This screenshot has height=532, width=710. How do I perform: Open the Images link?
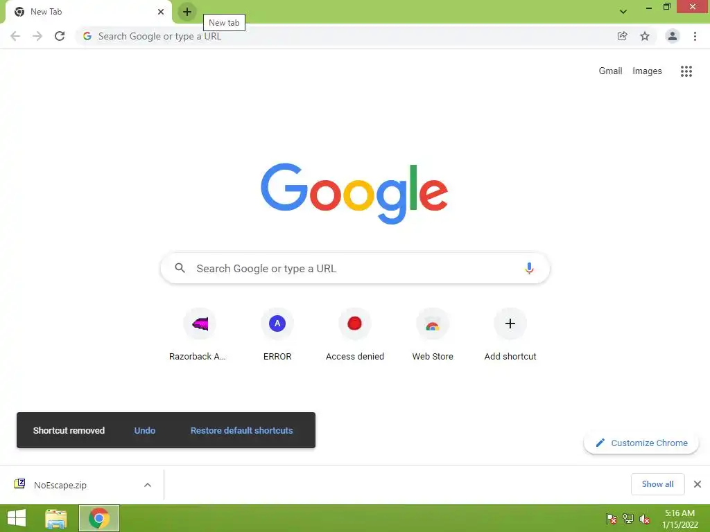pos(647,71)
